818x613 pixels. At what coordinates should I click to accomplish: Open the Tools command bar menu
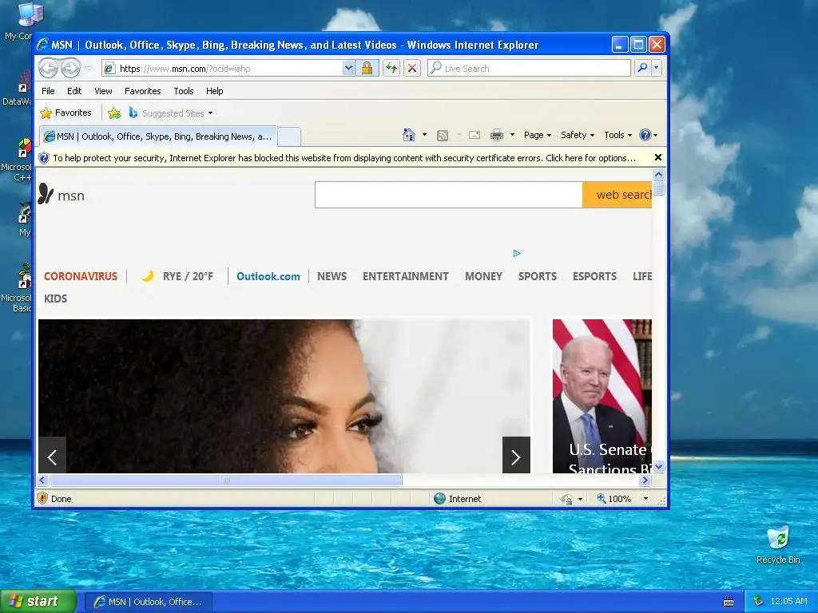tap(617, 135)
